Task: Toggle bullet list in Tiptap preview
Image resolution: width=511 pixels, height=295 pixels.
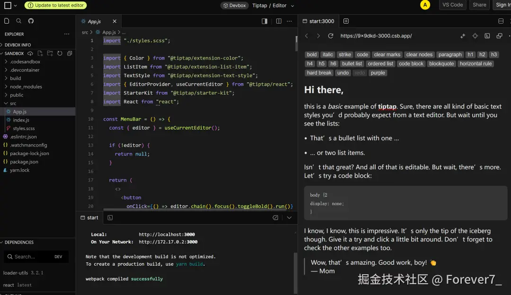Action: pyautogui.click(x=352, y=64)
